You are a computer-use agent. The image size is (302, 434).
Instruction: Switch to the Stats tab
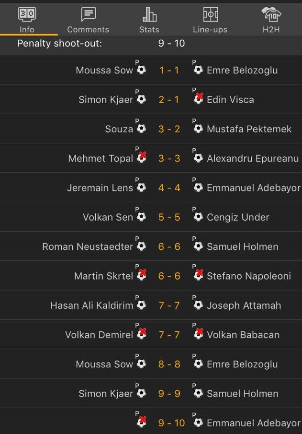point(149,29)
